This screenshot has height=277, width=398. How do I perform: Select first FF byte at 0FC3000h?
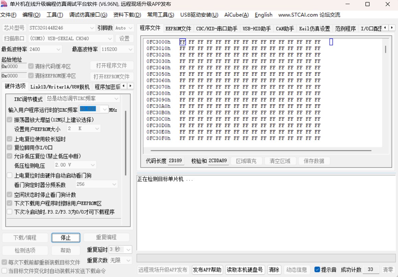[182, 42]
